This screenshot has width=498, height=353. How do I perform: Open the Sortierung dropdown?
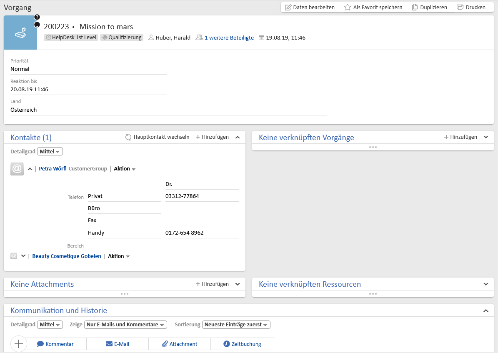point(236,325)
